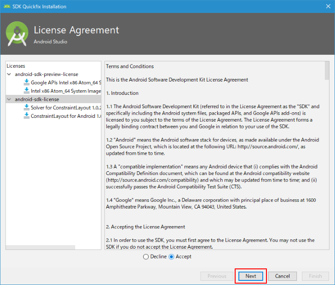Click the Cancel button
Image resolution: width=335 pixels, height=285 pixels.
[x=282, y=276]
